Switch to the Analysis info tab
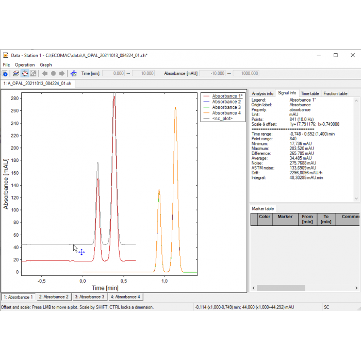Viewport: 361px width, 361px height. click(x=262, y=94)
